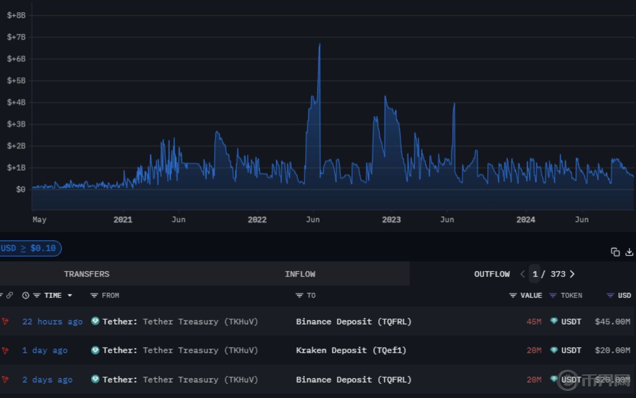This screenshot has width=636, height=398.
Task: Click the previous page chevron before the page number
Action: pos(522,274)
